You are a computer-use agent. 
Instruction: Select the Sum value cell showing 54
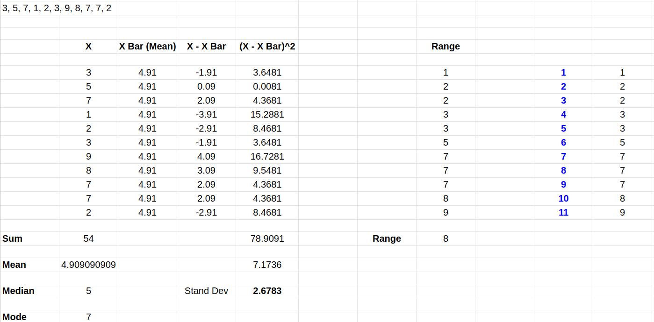click(x=88, y=238)
